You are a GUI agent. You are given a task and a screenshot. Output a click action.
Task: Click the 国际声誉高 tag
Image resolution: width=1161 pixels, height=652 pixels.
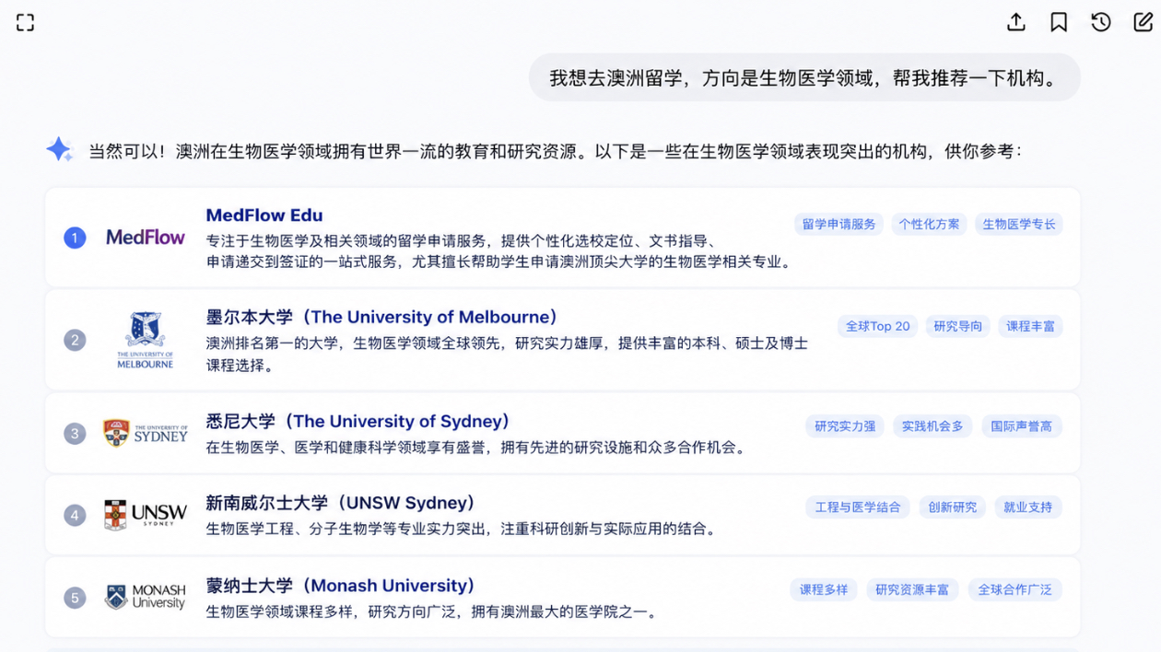(x=1021, y=426)
